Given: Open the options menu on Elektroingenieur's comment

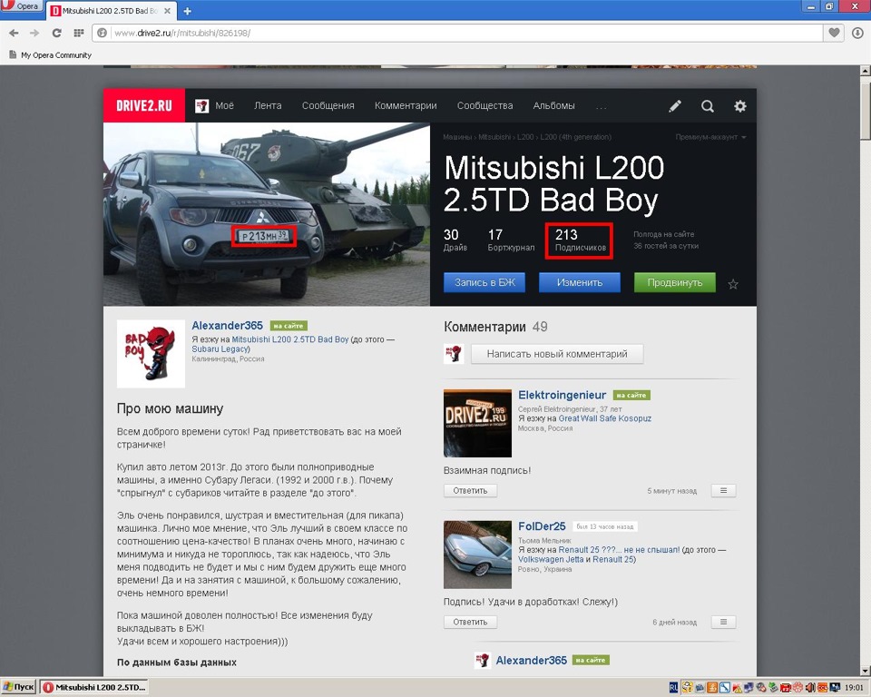Looking at the screenshot, I should (723, 490).
